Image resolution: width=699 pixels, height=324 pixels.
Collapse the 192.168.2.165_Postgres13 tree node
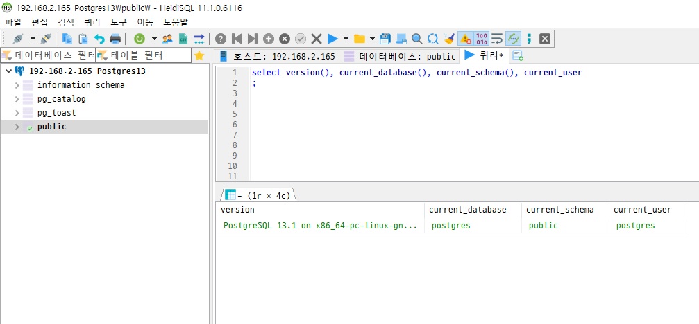[x=8, y=71]
